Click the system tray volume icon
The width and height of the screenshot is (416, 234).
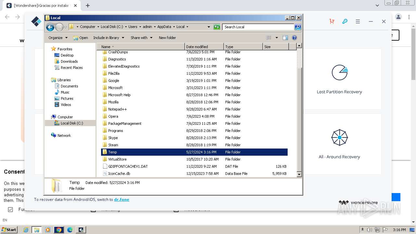(x=370, y=230)
